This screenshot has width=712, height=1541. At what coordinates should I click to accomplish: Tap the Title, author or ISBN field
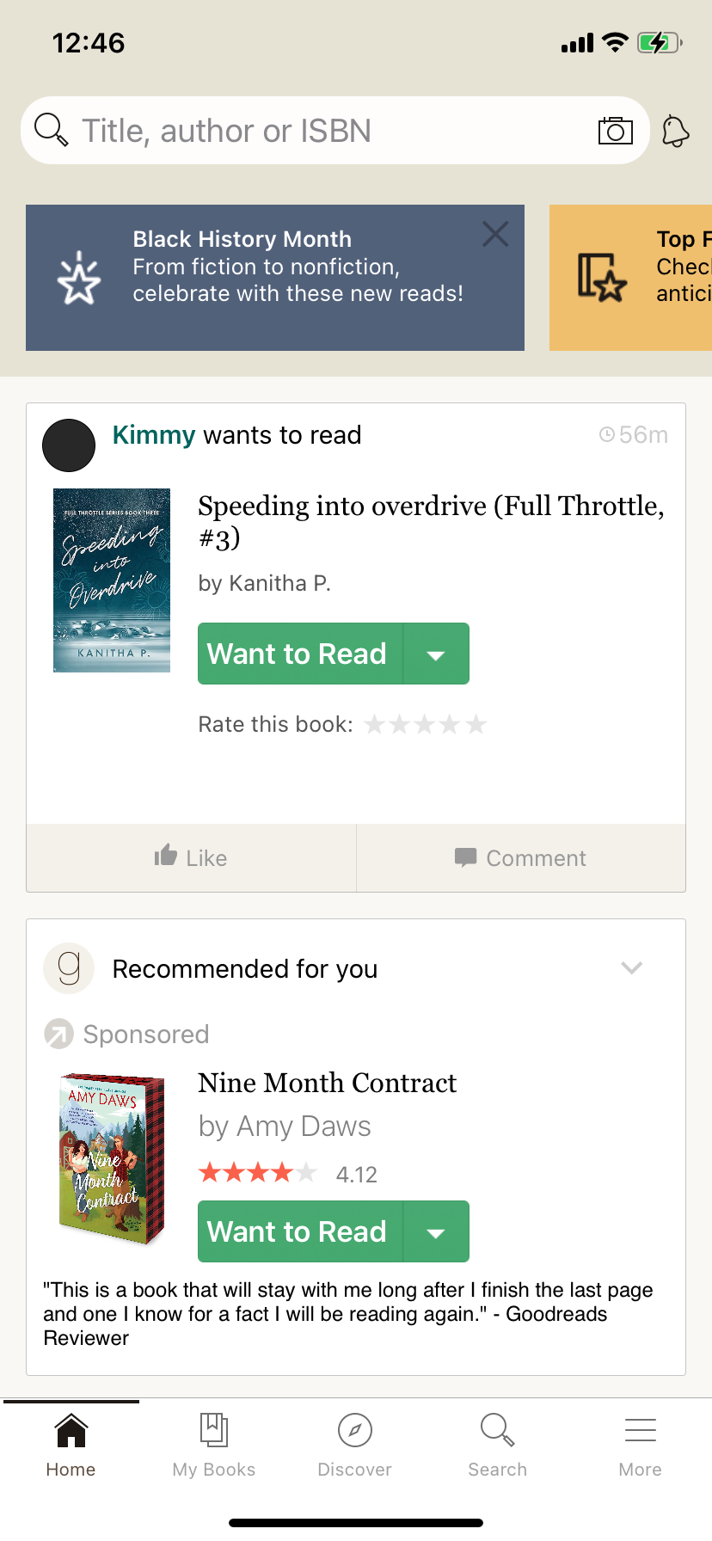327,131
